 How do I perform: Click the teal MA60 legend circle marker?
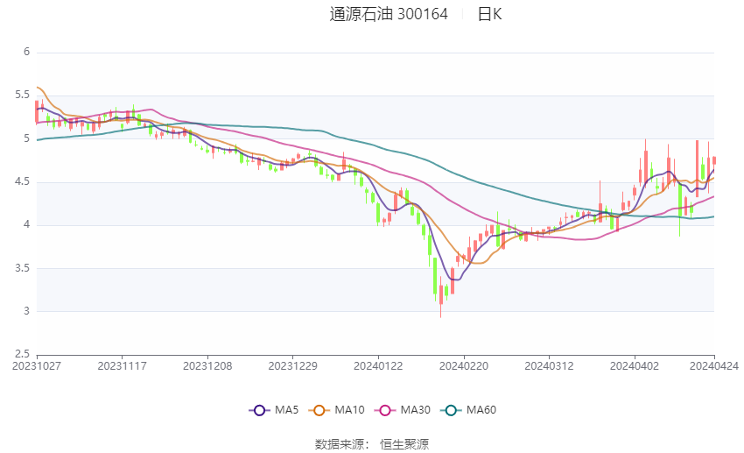click(x=452, y=410)
